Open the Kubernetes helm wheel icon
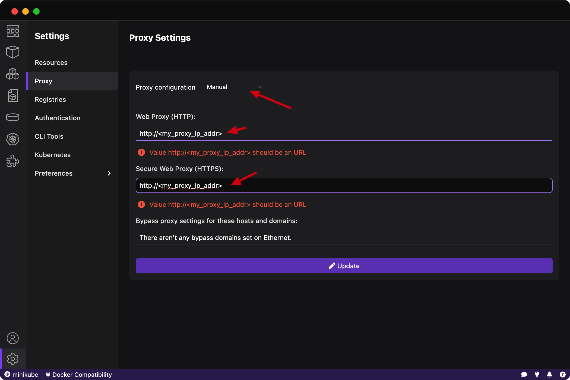The image size is (570, 380). (x=13, y=139)
